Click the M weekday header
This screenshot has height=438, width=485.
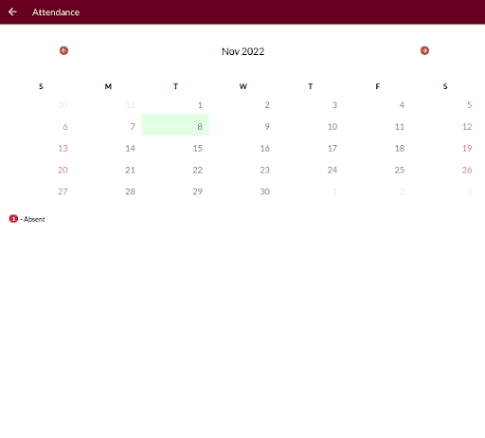tap(108, 86)
